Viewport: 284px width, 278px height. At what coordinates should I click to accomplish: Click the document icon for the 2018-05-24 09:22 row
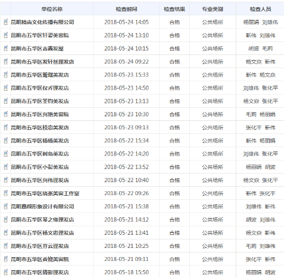click(x=6, y=61)
